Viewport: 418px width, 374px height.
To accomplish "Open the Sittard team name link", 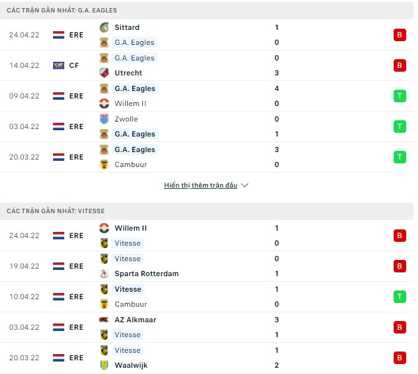I will tap(127, 27).
